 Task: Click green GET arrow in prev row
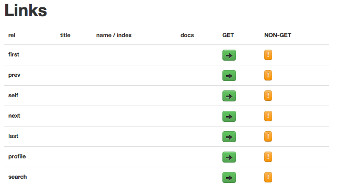tap(229, 76)
